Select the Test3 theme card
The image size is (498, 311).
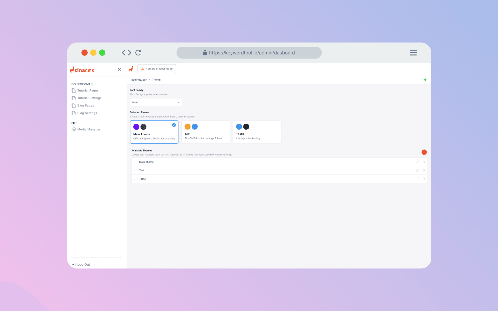pos(257,132)
